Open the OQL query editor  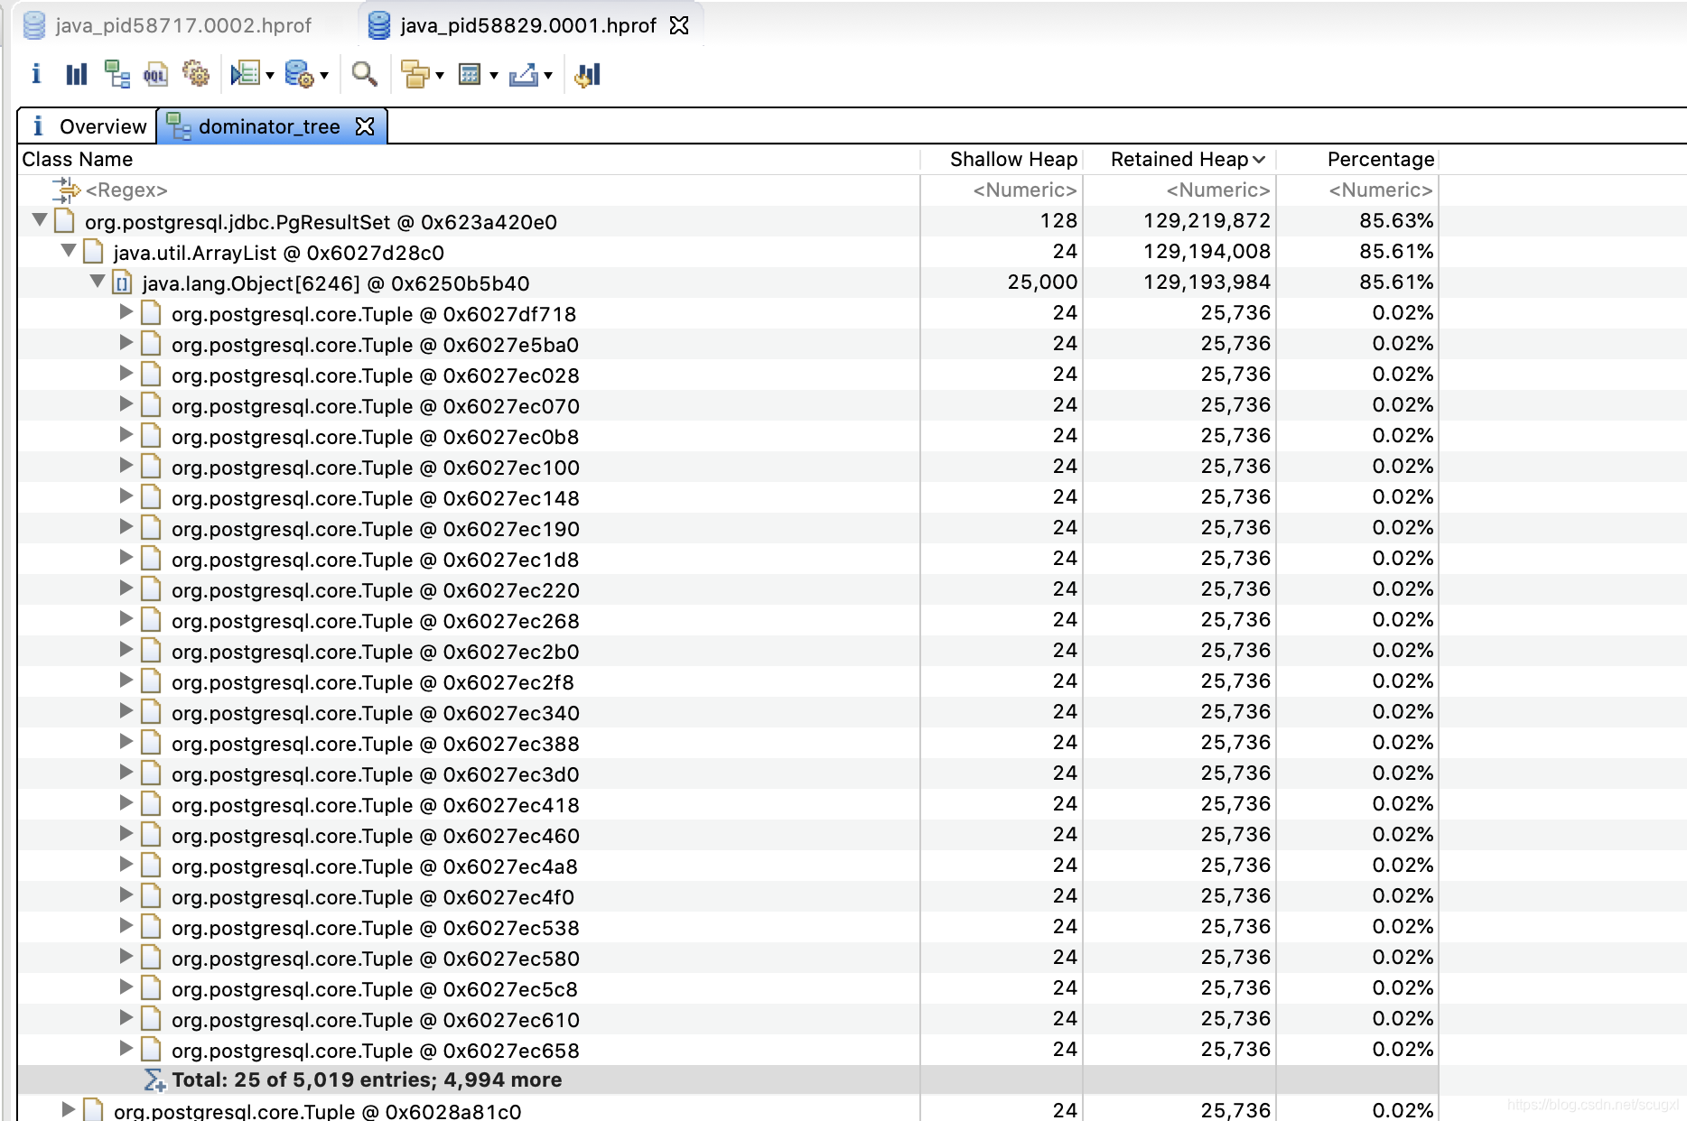coord(155,74)
